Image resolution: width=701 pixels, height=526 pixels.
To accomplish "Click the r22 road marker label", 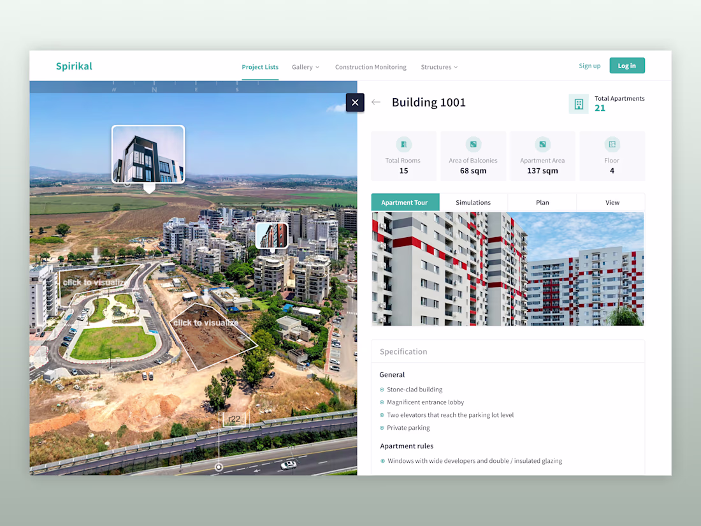I will tap(235, 419).
